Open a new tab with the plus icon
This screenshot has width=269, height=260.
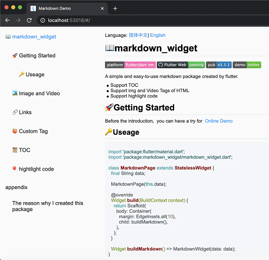tap(115, 8)
